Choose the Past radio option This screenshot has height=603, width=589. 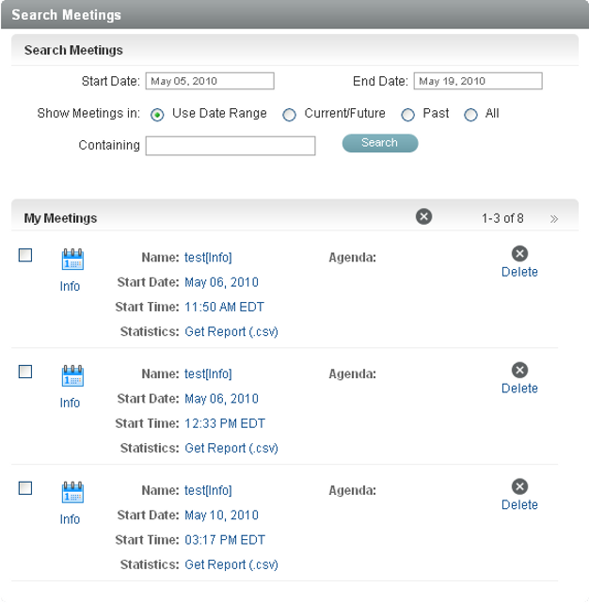coord(408,115)
